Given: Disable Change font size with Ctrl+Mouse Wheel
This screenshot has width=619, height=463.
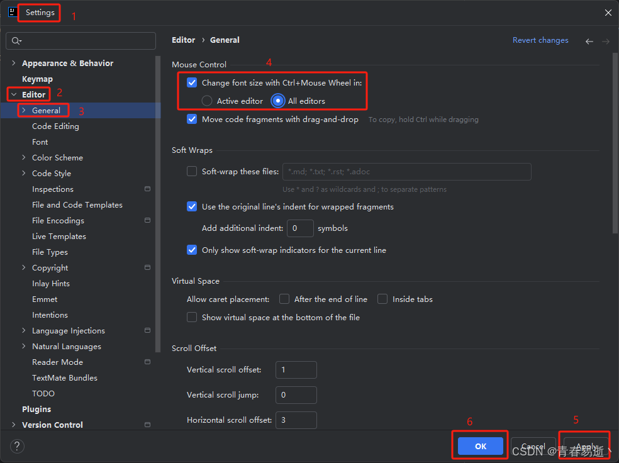Looking at the screenshot, I should [x=192, y=82].
